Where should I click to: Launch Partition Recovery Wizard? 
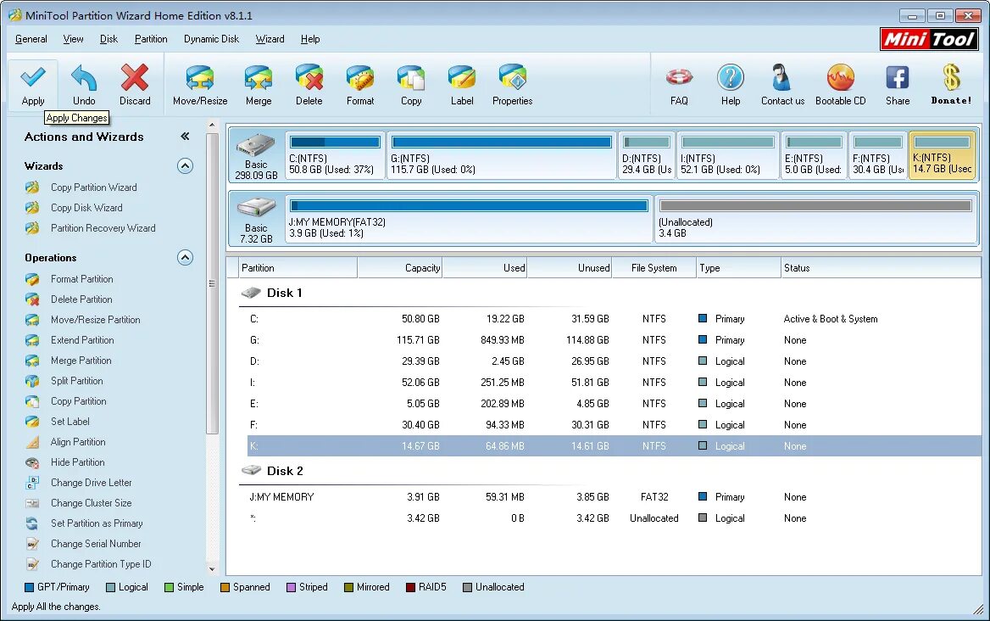tap(103, 228)
